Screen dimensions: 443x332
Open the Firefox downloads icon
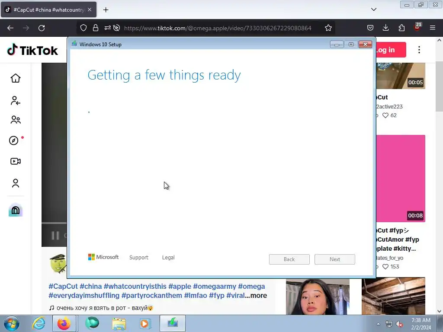(385, 28)
